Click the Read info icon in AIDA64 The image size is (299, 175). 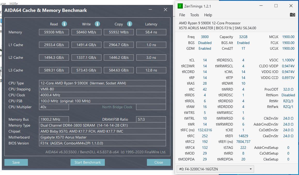point(64,24)
